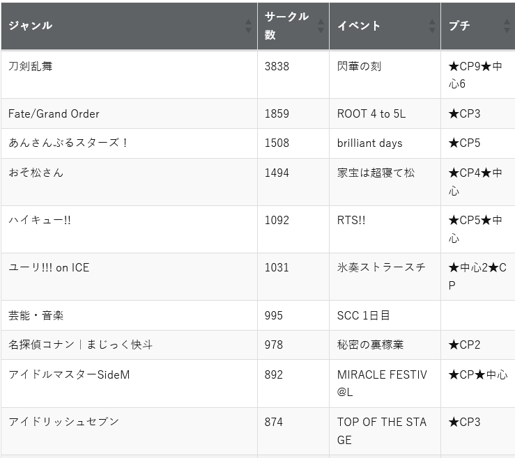Select brilliant days event cell
The height and width of the screenshot is (458, 515).
tap(385, 143)
